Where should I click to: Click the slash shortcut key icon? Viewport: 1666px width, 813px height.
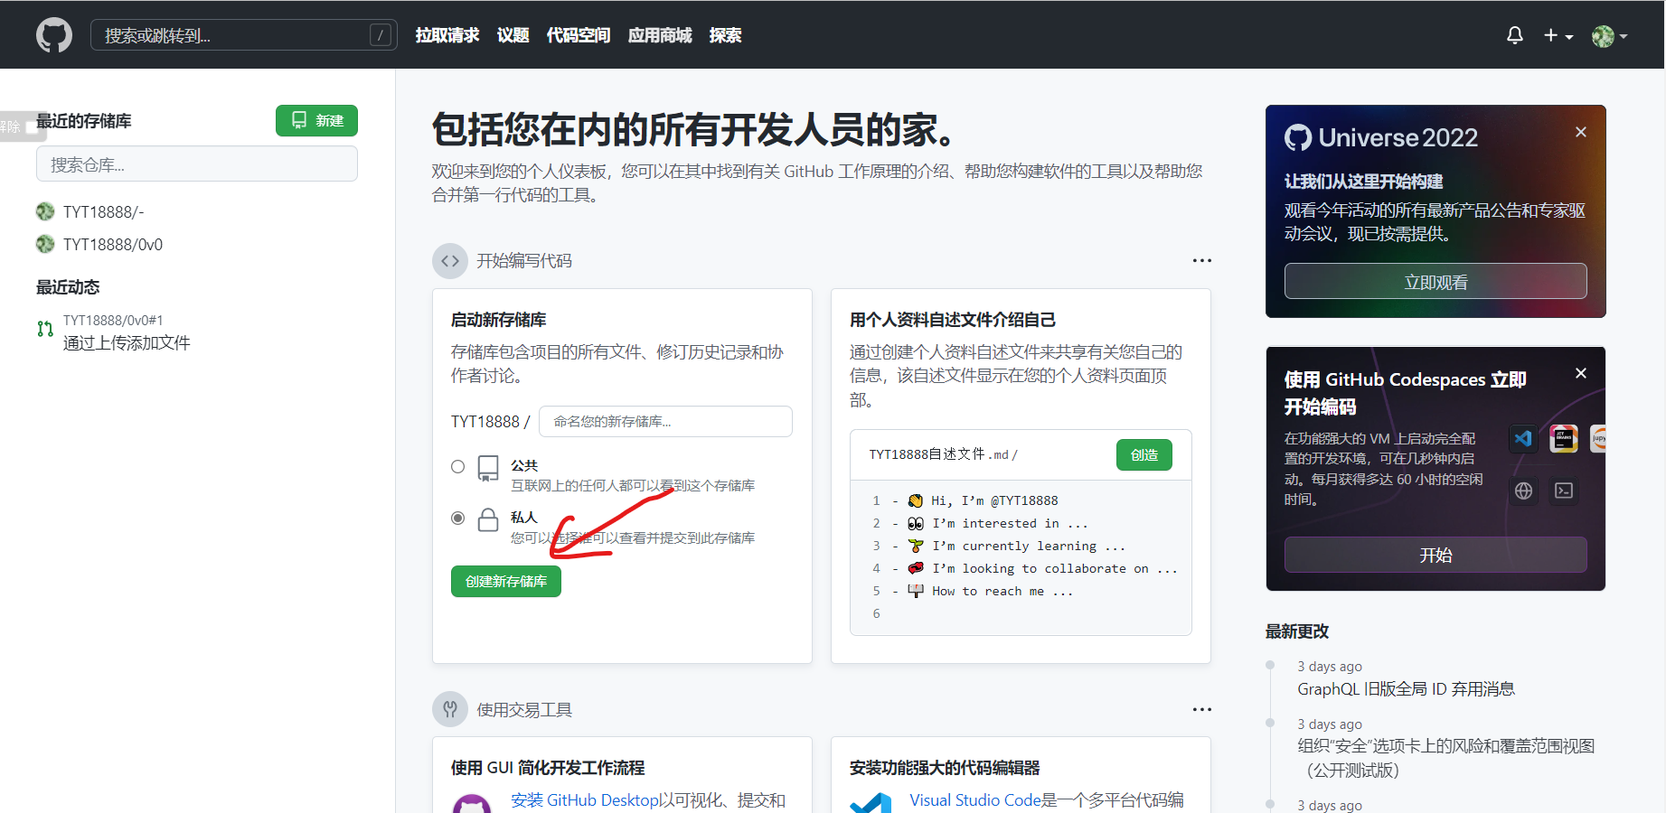click(x=381, y=35)
